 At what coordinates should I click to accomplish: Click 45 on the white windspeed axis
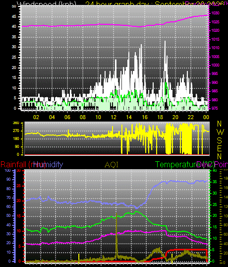14,17
